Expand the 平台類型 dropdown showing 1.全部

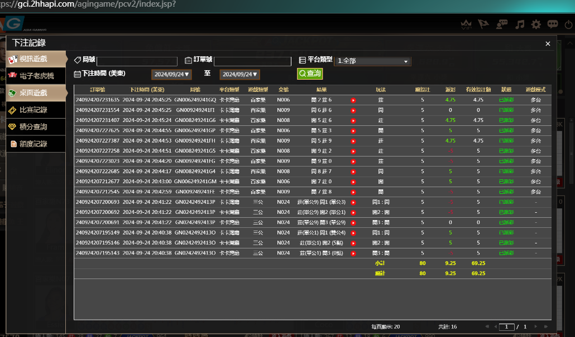372,61
